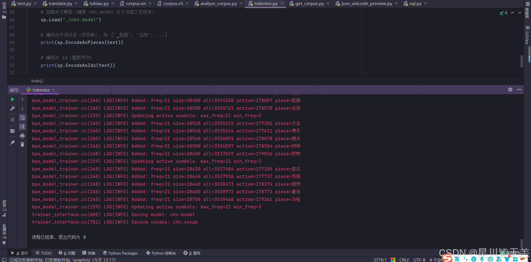The width and height of the screenshot is (531, 262).
Task: Change file encoding UTF-8 in status bar
Action: point(419,260)
